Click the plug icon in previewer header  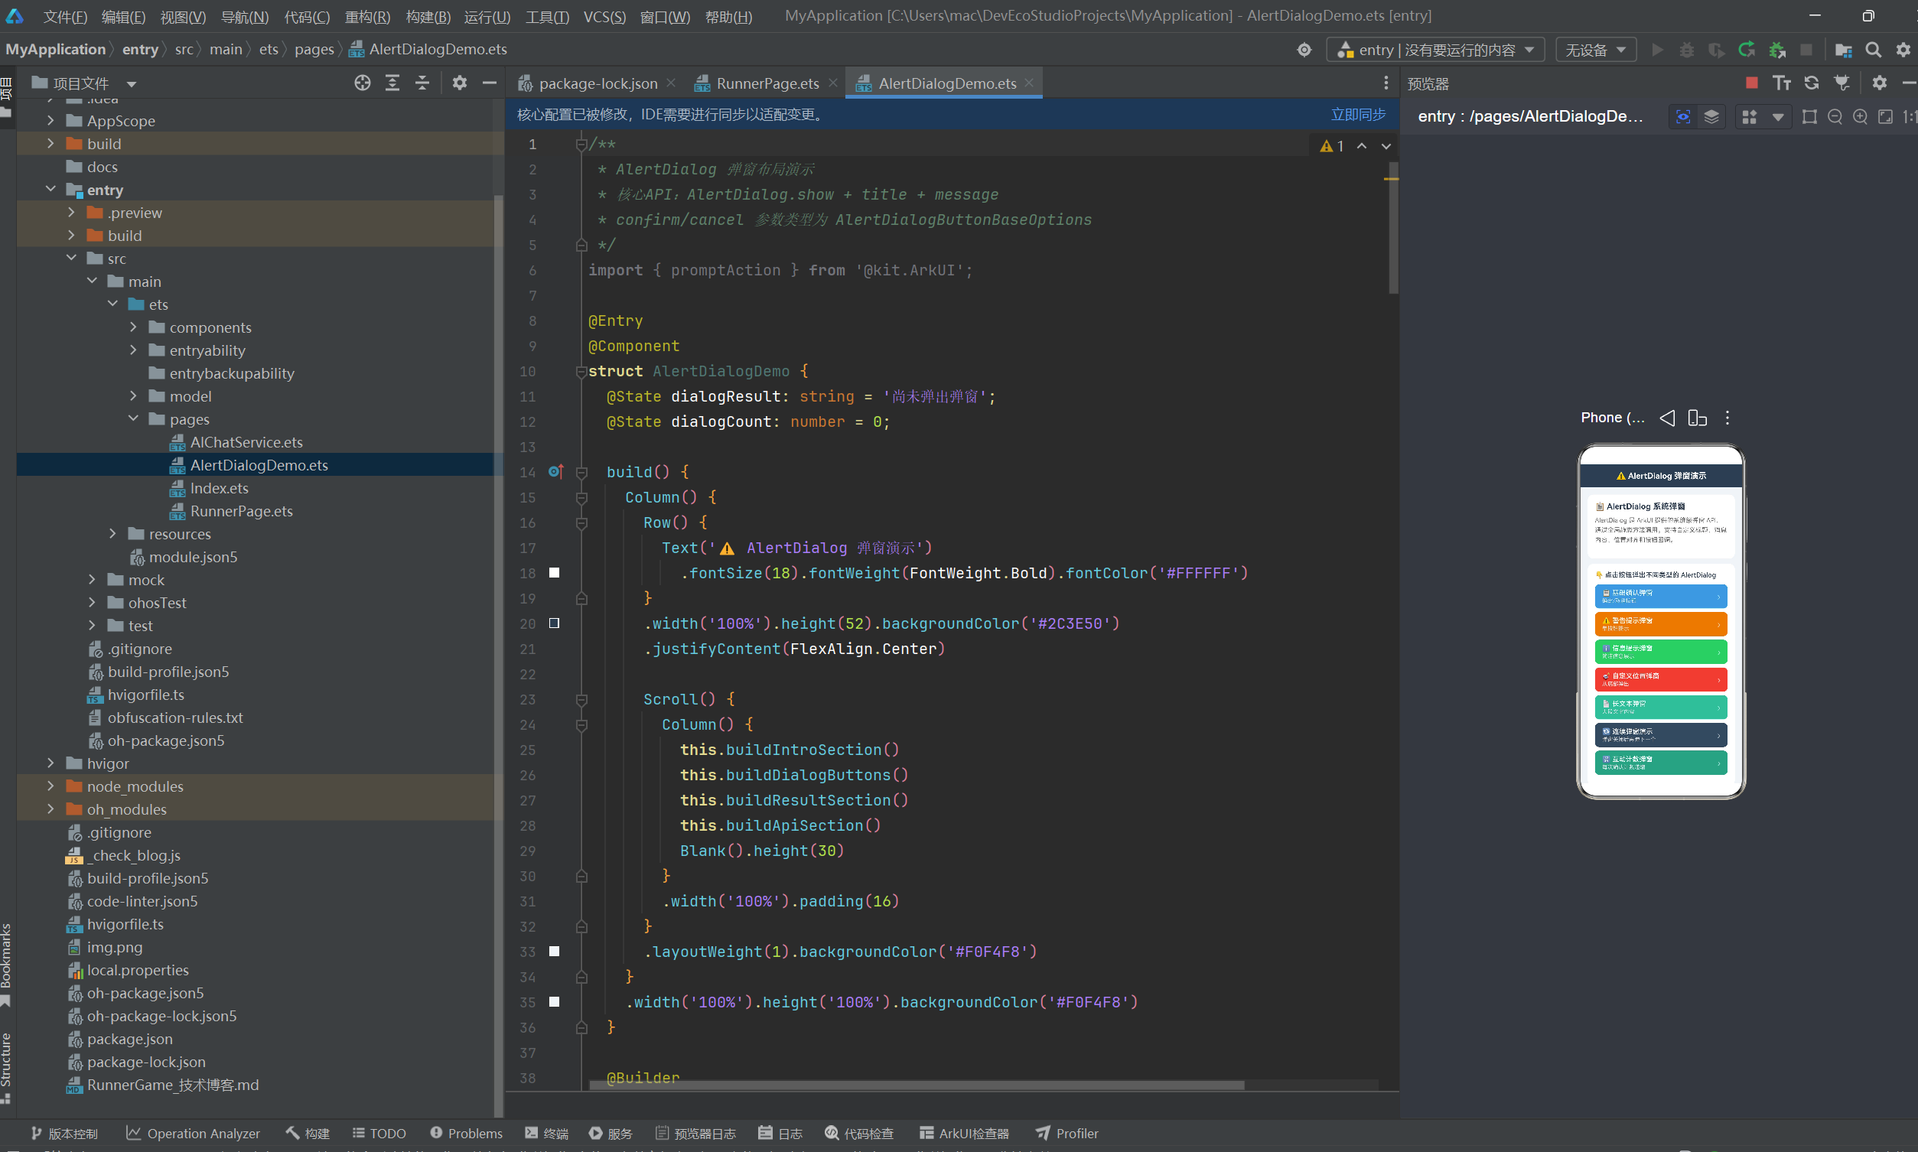pyautogui.click(x=1841, y=83)
